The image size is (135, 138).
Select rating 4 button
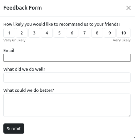pyautogui.click(x=47, y=33)
